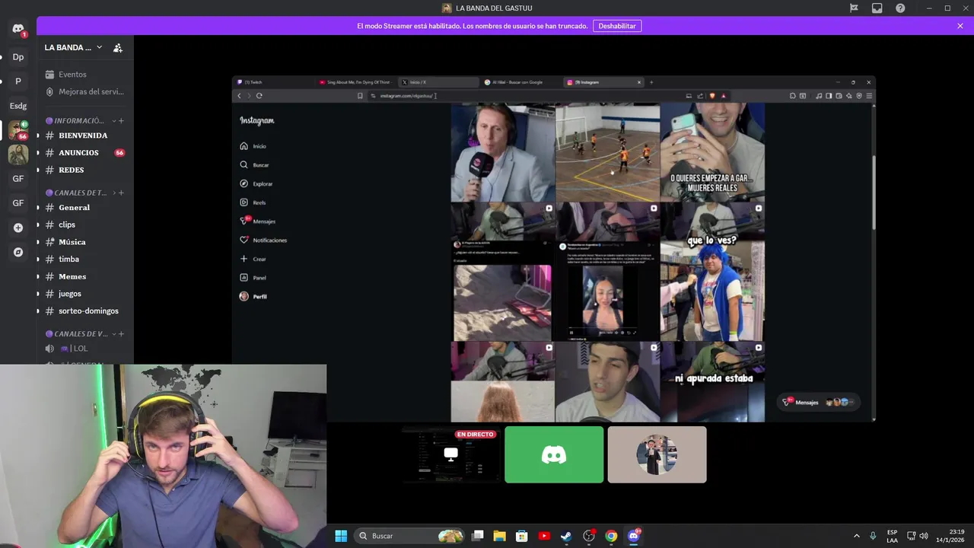Viewport: 974px width, 548px height.
Task: Open Instagram Explorar compass item
Action: pos(256,183)
